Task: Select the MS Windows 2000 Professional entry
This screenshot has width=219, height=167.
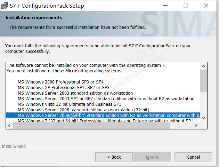Action: tap(60, 82)
